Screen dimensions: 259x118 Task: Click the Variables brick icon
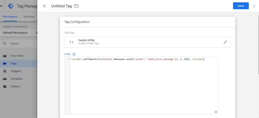[x=5, y=79]
